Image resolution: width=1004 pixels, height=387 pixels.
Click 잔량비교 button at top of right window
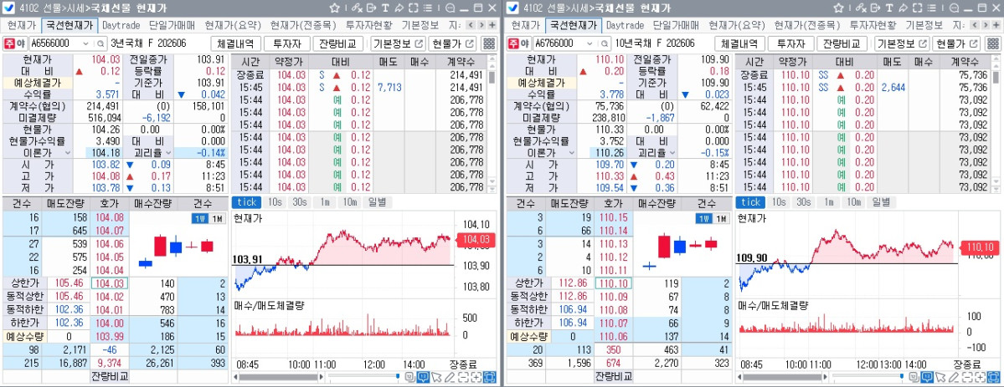[842, 43]
